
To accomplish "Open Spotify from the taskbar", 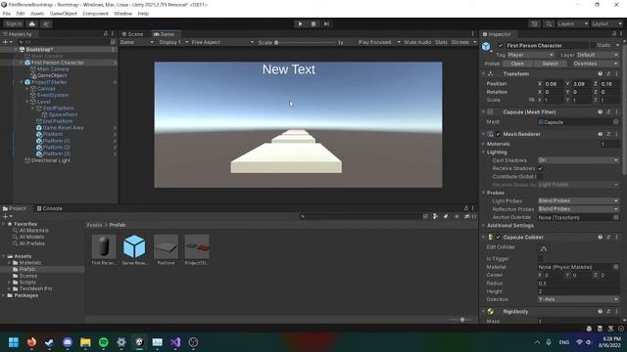I will click(x=104, y=342).
